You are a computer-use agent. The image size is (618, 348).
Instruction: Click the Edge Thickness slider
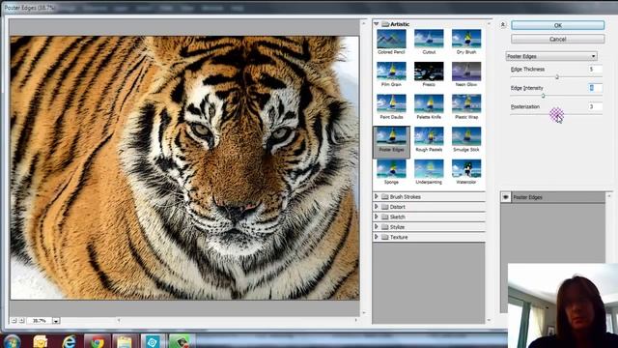557,76
